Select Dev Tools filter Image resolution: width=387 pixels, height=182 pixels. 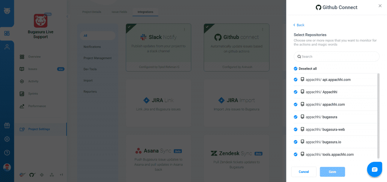(90, 69)
